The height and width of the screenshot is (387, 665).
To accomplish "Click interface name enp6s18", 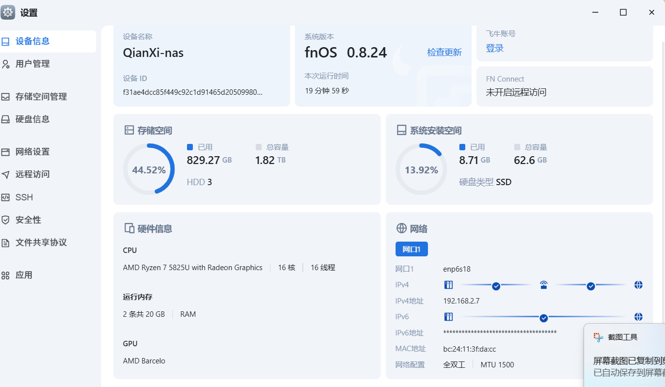I will coord(457,269).
